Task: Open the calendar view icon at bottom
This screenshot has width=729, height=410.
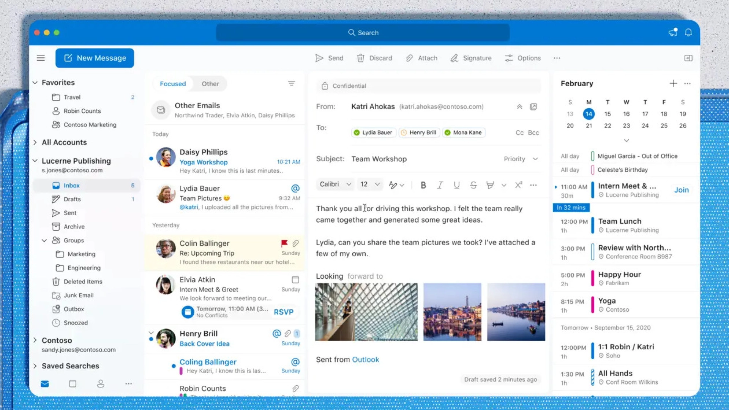Action: click(x=73, y=384)
